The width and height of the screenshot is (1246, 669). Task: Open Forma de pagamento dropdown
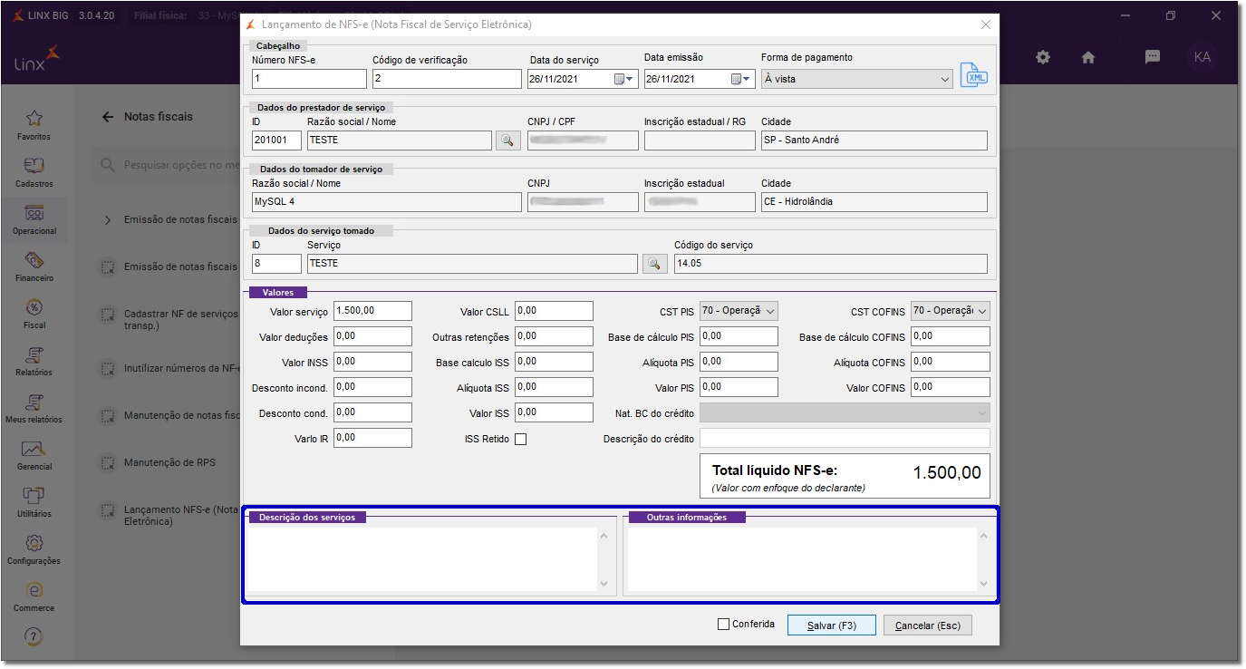[857, 79]
